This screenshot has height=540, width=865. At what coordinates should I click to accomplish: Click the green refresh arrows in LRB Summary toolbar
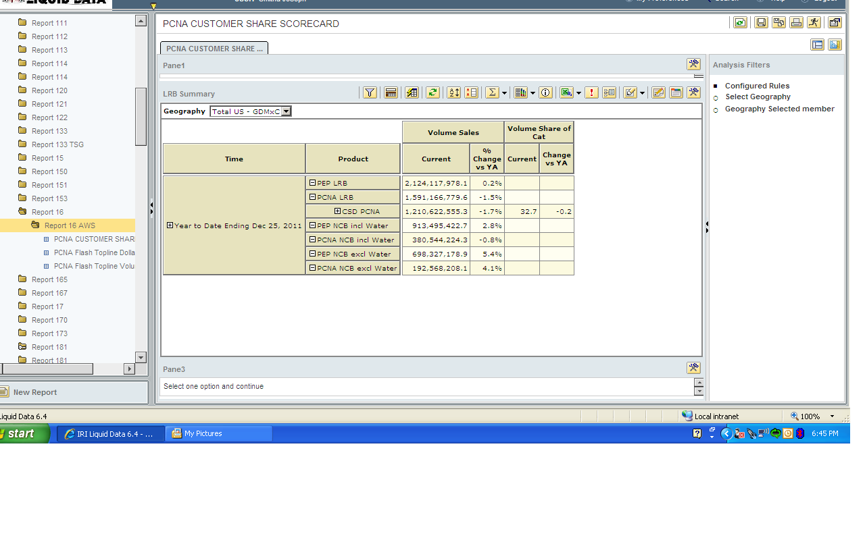432,92
